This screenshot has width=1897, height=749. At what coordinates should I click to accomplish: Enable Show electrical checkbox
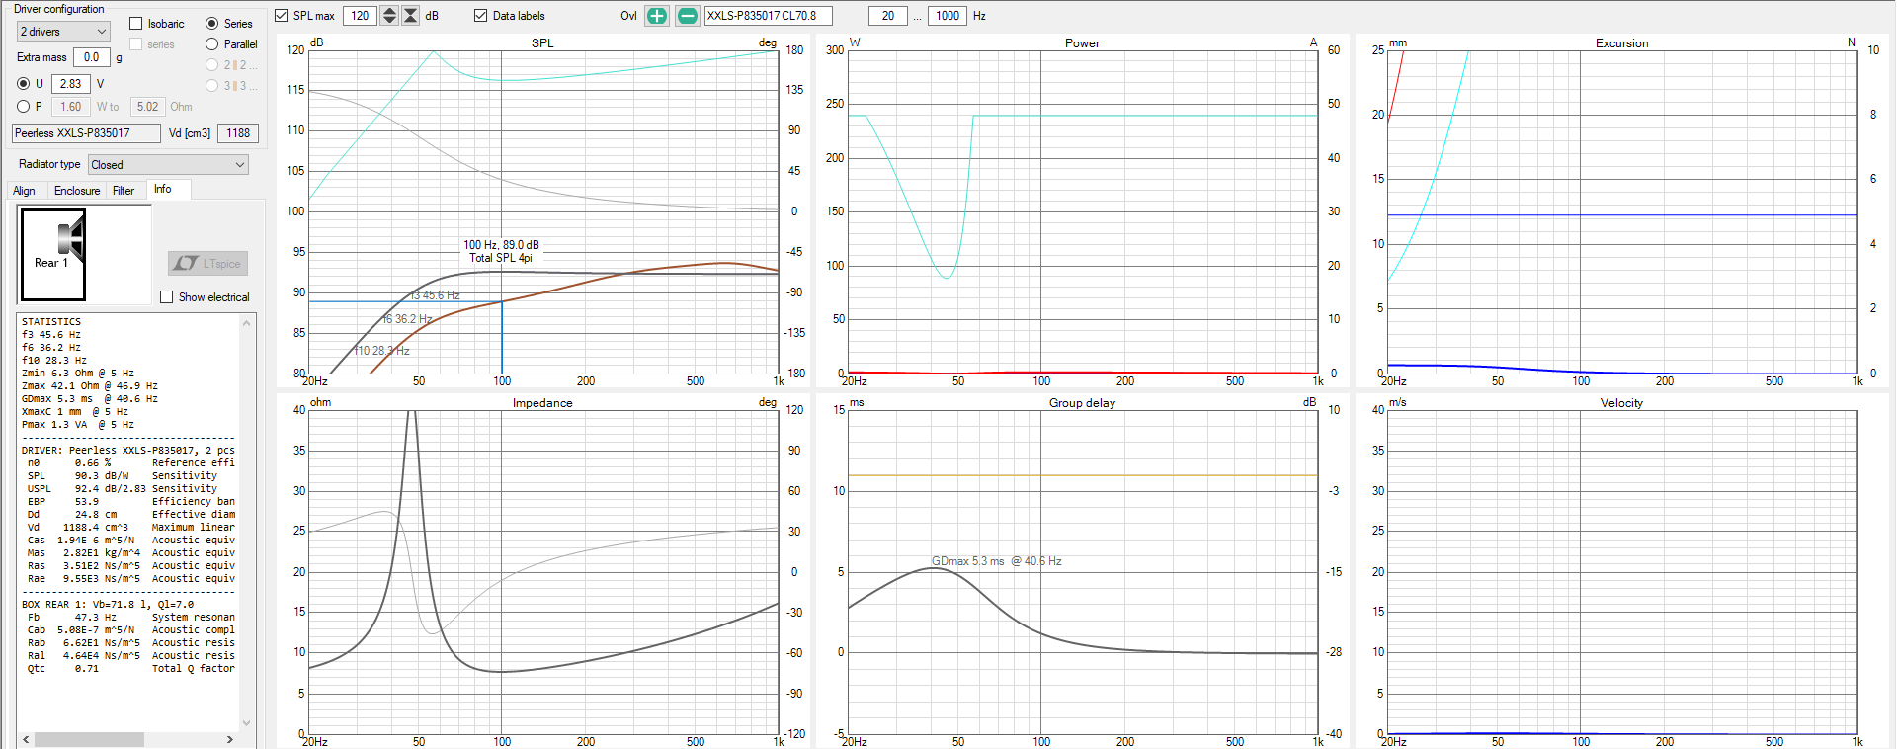(167, 297)
